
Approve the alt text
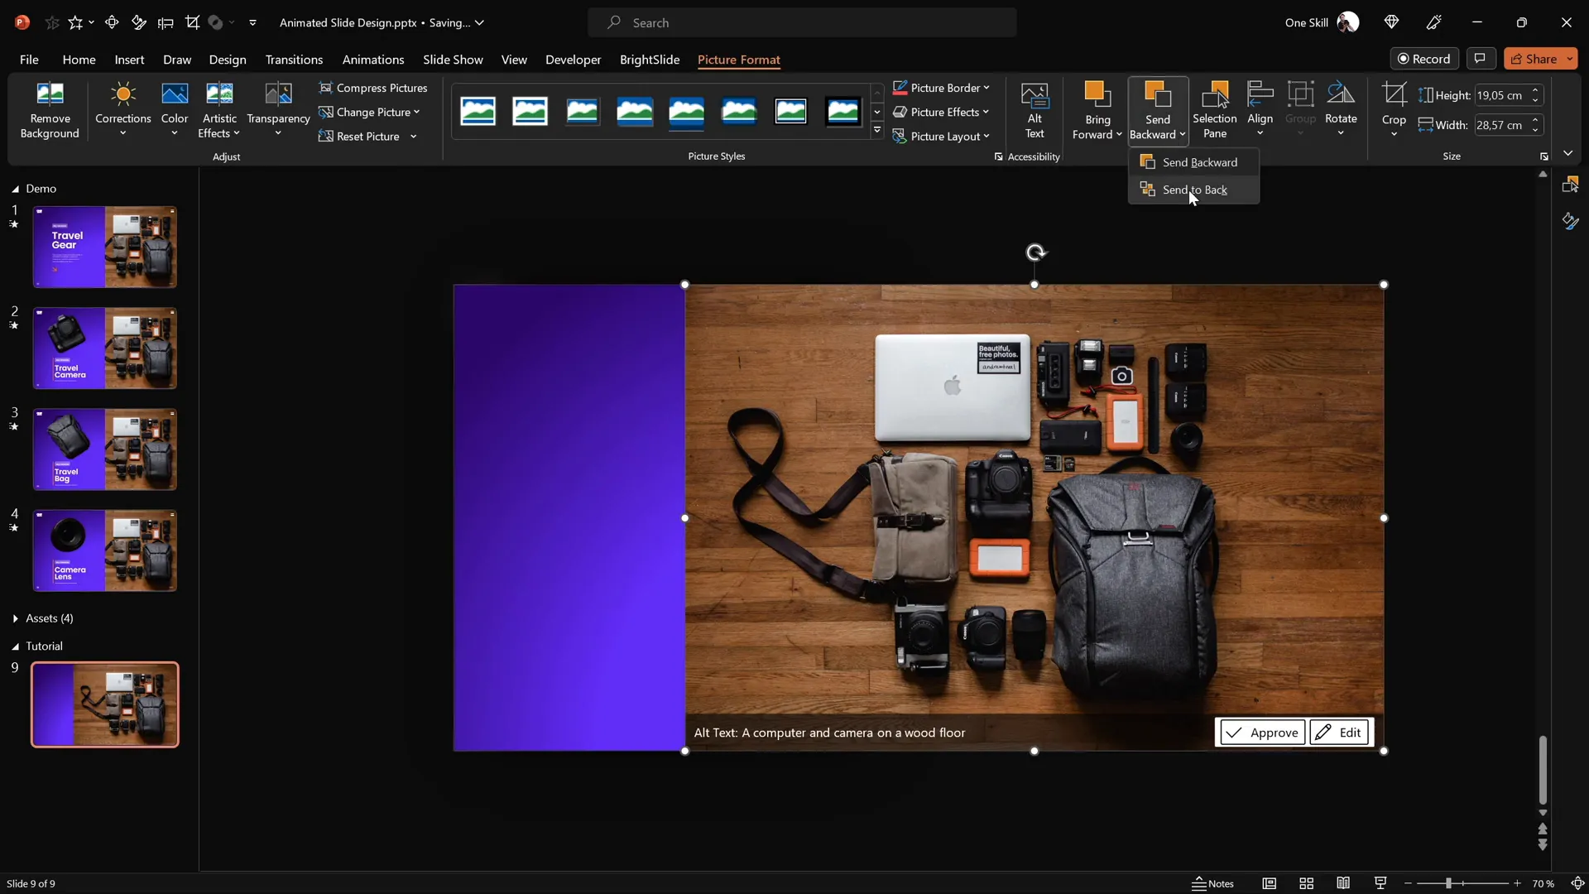pos(1262,733)
